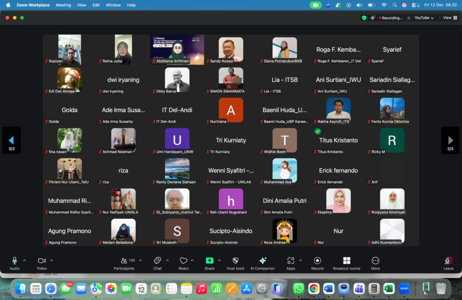The height and width of the screenshot is (300, 462).
Task: Click the green encryption shield icon
Action: tap(364, 18)
